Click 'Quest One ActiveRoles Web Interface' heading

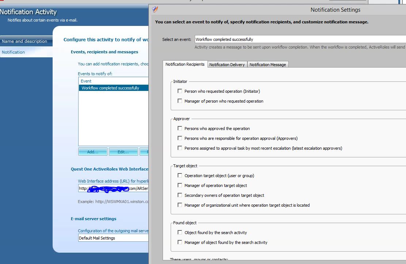pyautogui.click(x=110, y=169)
